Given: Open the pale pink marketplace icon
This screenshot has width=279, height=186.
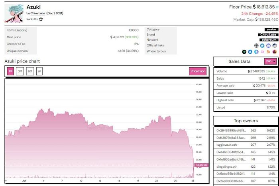Looking at the screenshot, I should (x=262, y=52).
